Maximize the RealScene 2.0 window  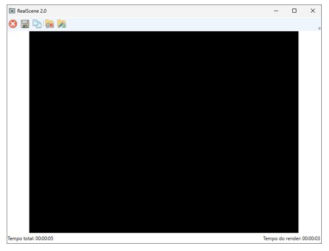tap(294, 11)
